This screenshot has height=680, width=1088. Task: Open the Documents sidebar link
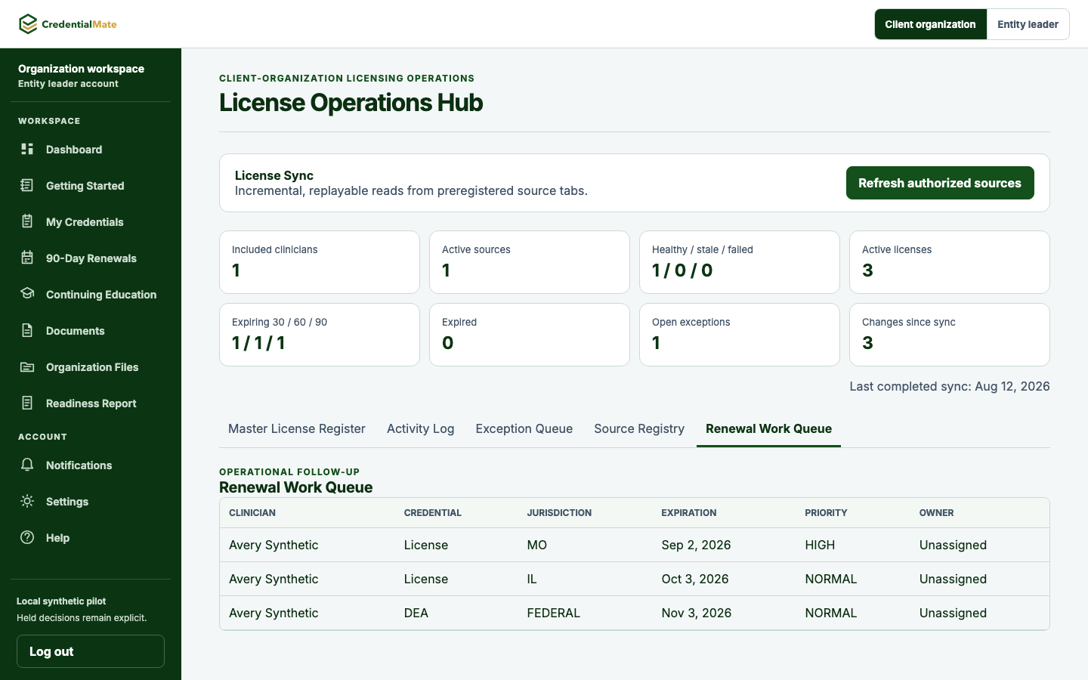point(91,331)
